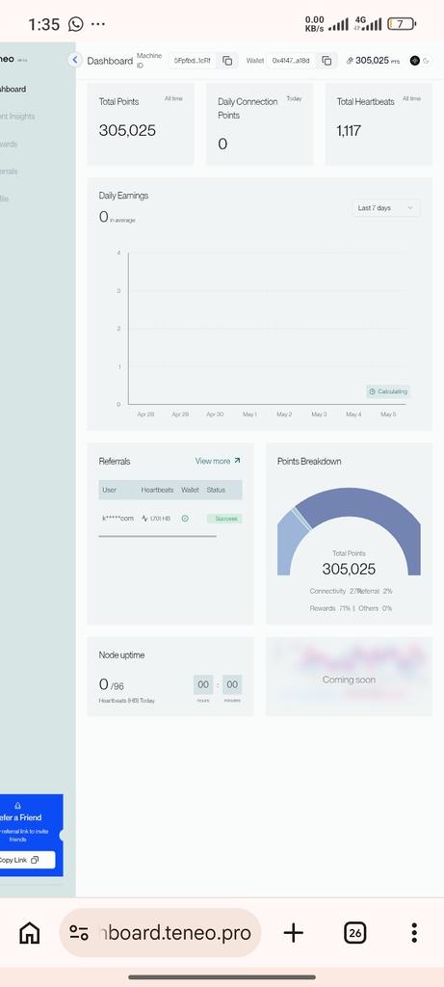Open the tab switcher showing 26
Image resolution: width=444 pixels, height=987 pixels.
tap(354, 933)
